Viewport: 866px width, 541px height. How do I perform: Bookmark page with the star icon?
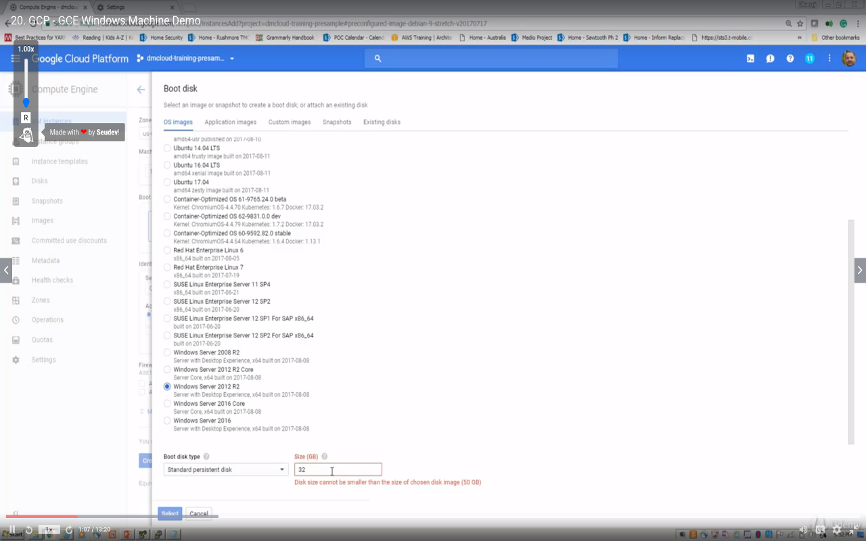[800, 23]
